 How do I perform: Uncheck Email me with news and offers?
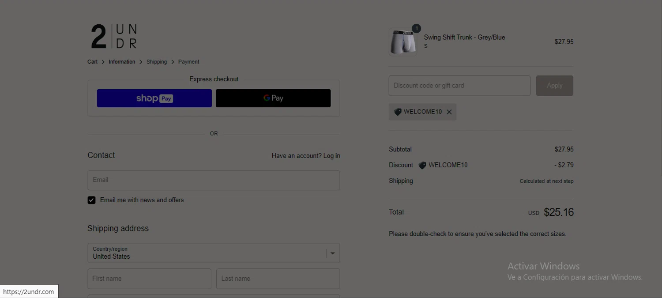pos(91,200)
